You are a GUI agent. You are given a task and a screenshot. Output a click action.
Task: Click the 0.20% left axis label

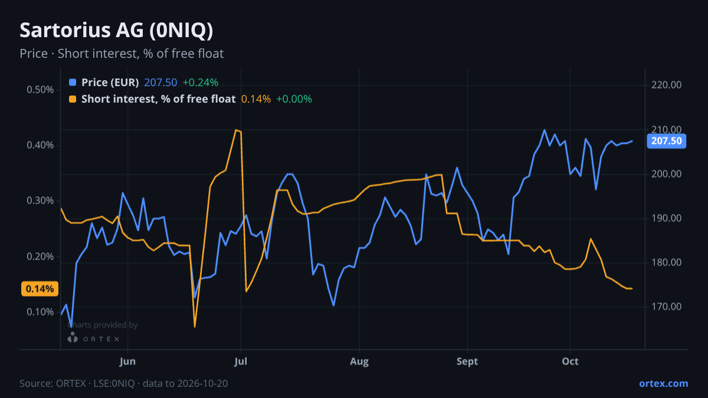click(x=40, y=256)
